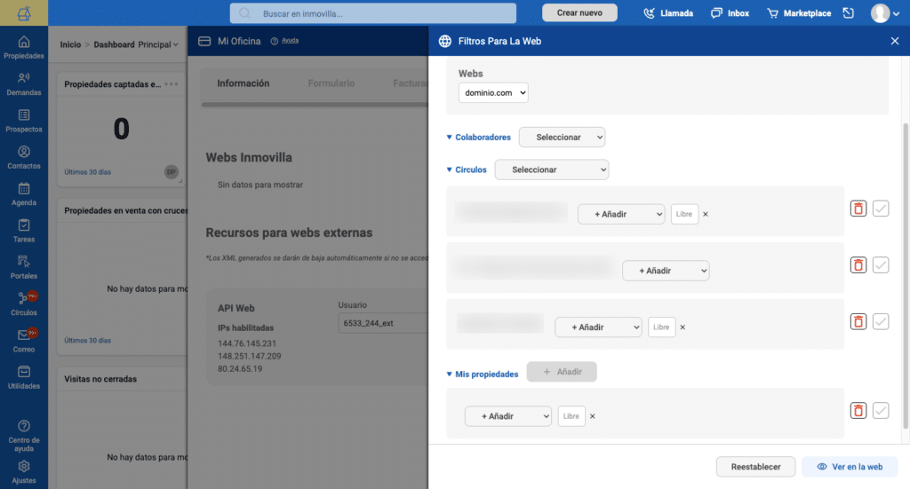Open Agenda calendar icon
This screenshot has width=910, height=489.
(x=23, y=193)
